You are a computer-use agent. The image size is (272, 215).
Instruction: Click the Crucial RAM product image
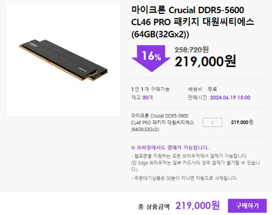point(63,60)
